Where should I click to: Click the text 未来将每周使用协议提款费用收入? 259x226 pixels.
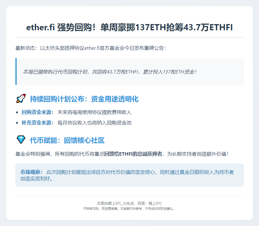94,112
